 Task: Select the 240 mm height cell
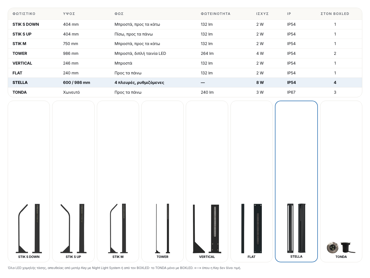(71, 73)
